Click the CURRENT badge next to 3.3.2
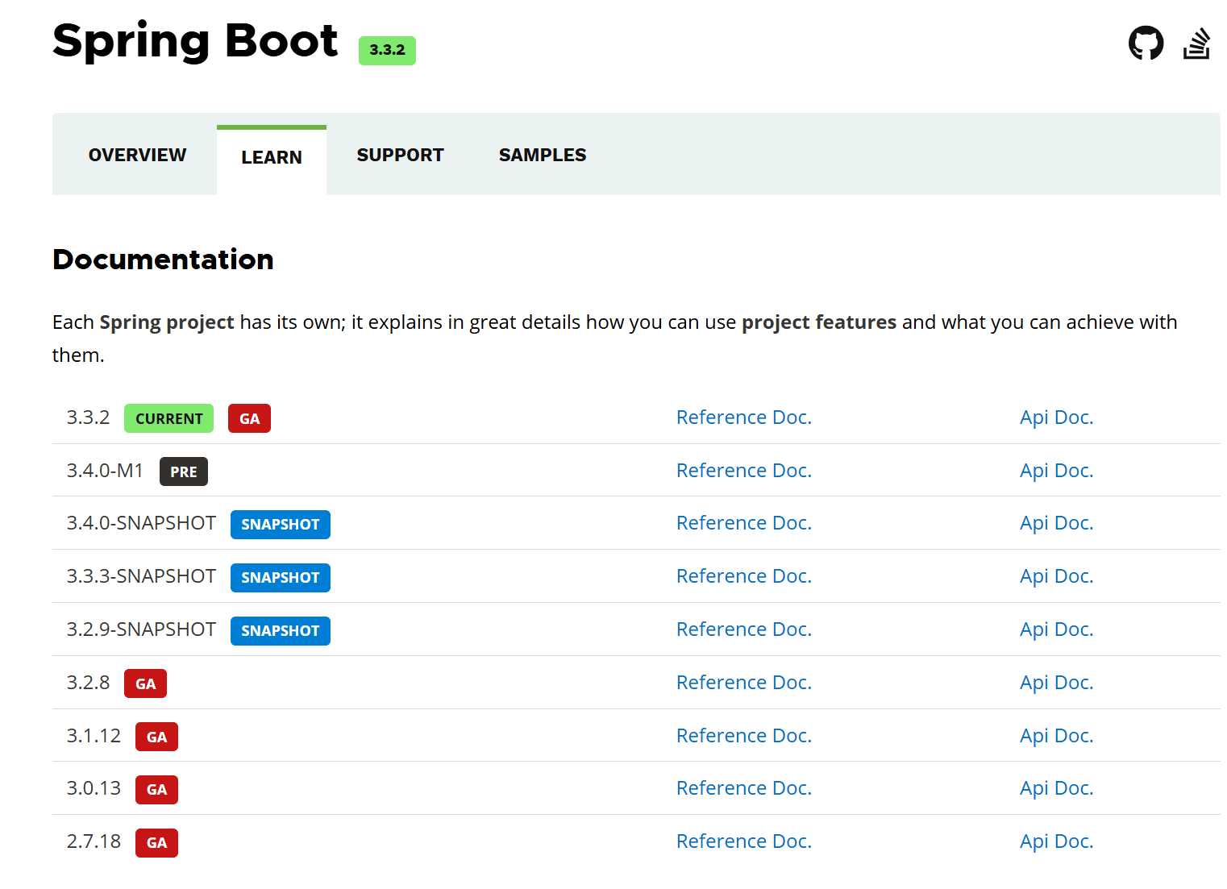Image resolution: width=1227 pixels, height=889 pixels. 168,418
